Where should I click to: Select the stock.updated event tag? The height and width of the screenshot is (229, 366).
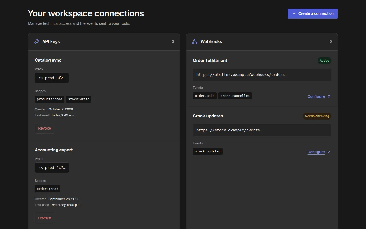point(208,151)
